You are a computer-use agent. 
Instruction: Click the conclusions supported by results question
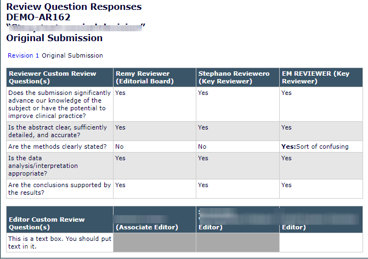point(59,189)
